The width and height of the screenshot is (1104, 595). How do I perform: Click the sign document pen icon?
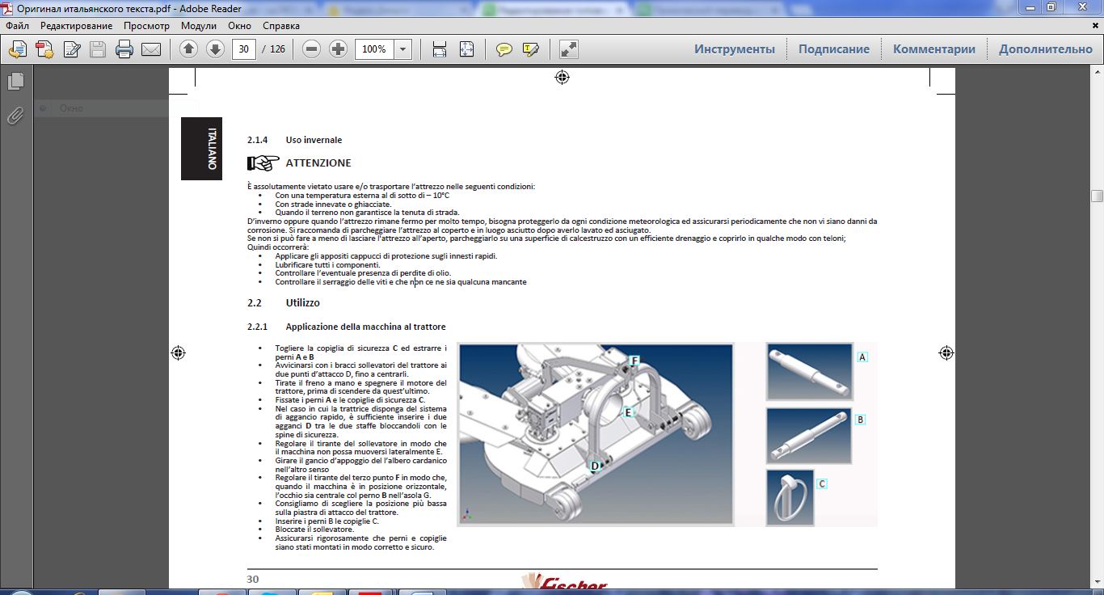[x=71, y=49]
